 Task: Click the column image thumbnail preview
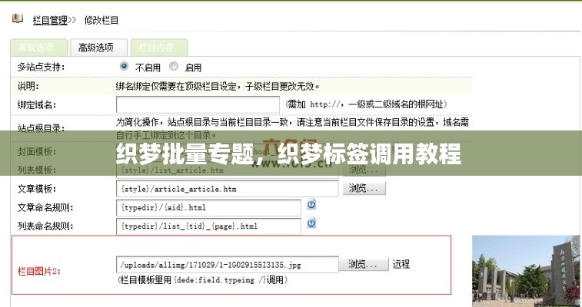526,270
